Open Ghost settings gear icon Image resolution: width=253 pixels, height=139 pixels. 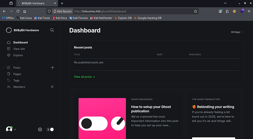click(x=40, y=130)
